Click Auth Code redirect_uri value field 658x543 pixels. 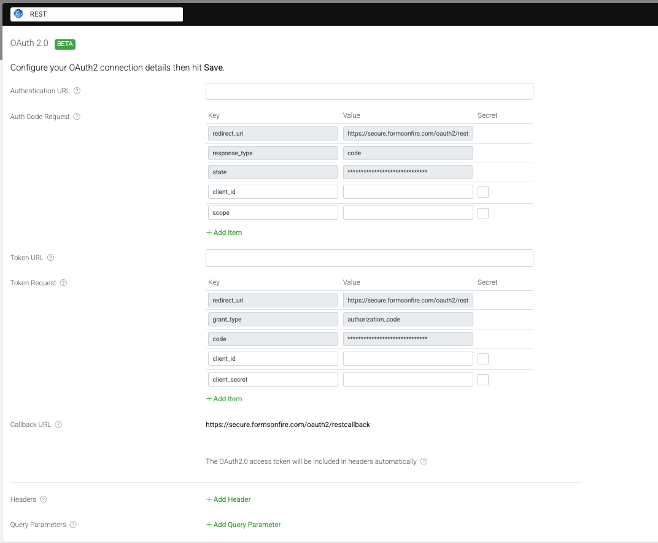point(408,133)
